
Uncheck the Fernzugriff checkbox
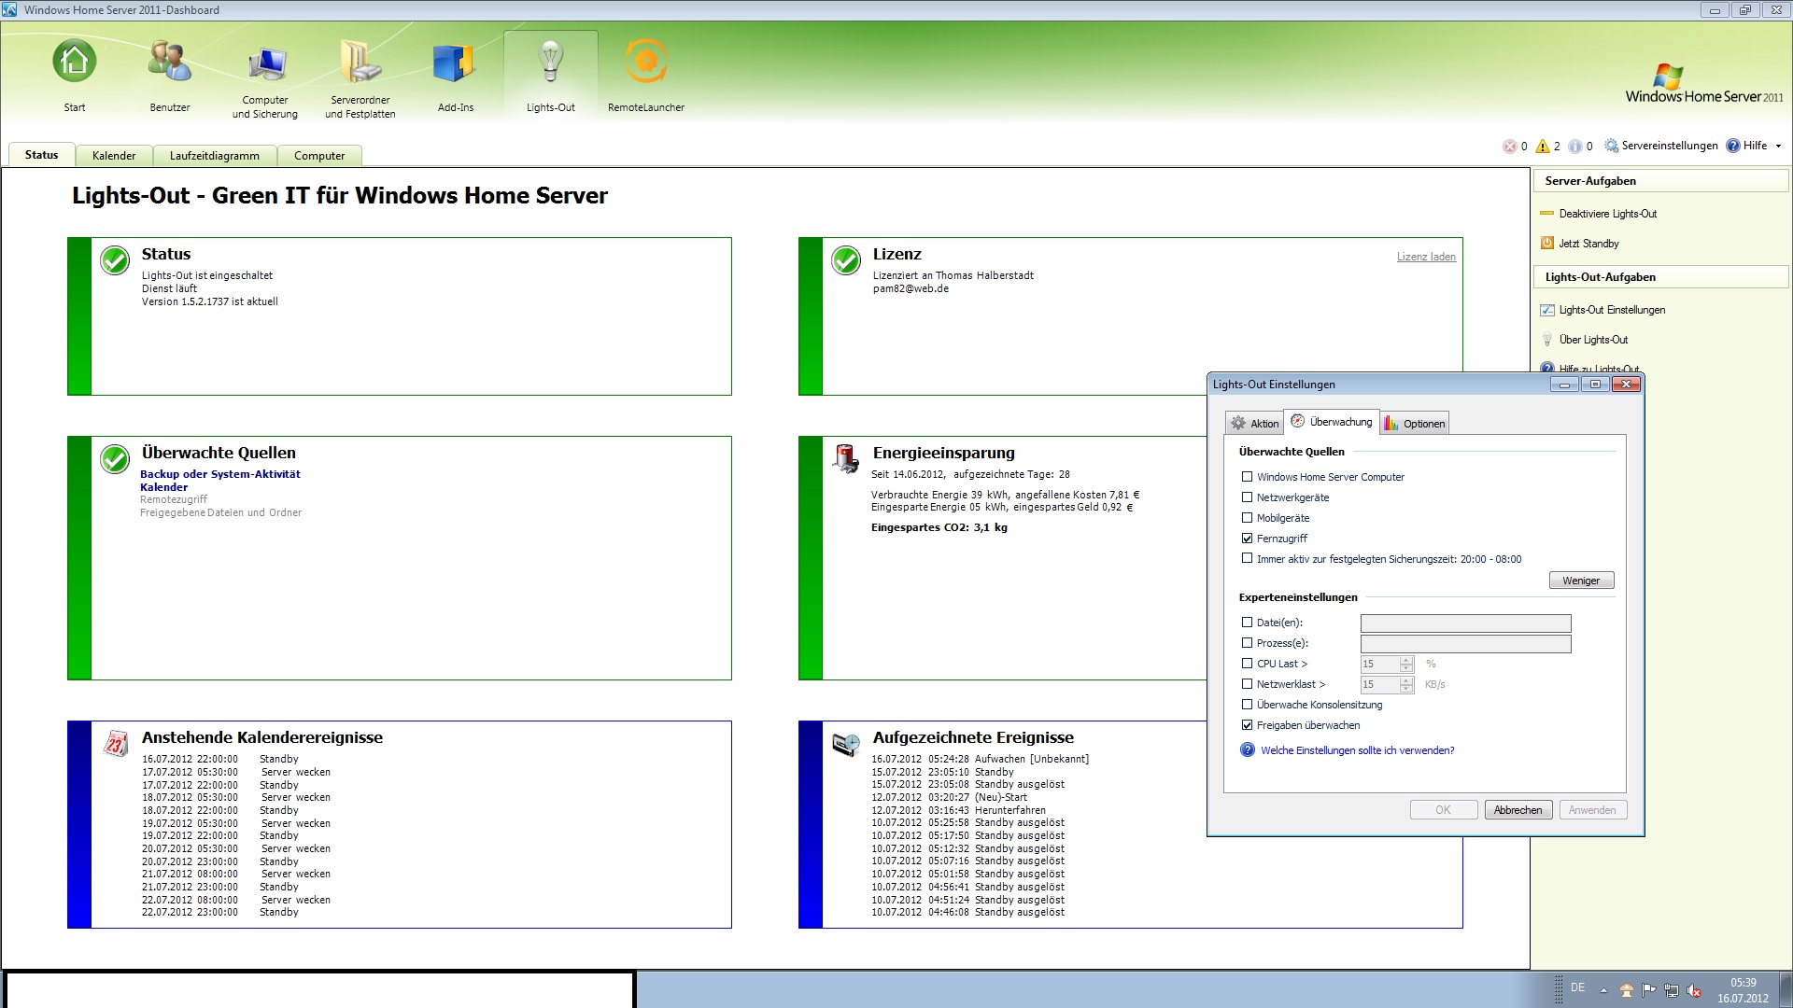[1247, 539]
